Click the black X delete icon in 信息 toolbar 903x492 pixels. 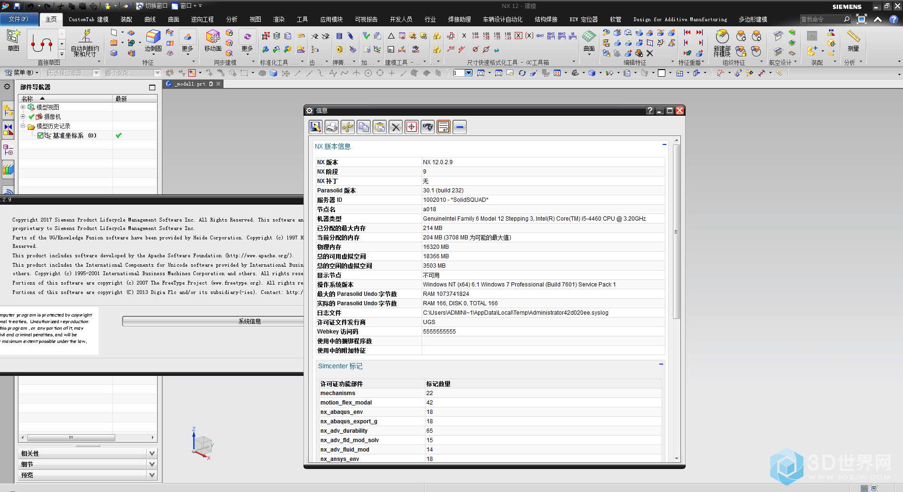396,127
